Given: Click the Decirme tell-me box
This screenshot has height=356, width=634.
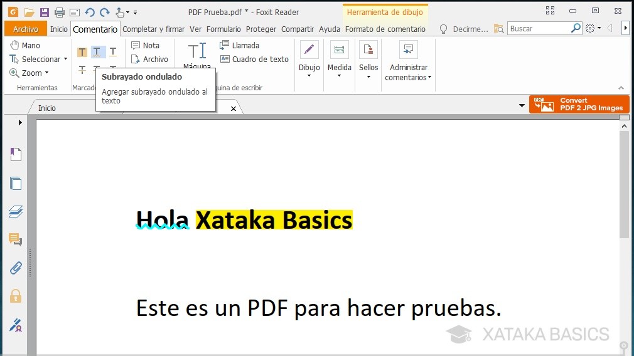Looking at the screenshot, I should point(464,29).
